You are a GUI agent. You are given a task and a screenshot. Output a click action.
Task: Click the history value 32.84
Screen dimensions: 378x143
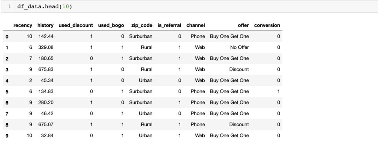tap(45, 135)
